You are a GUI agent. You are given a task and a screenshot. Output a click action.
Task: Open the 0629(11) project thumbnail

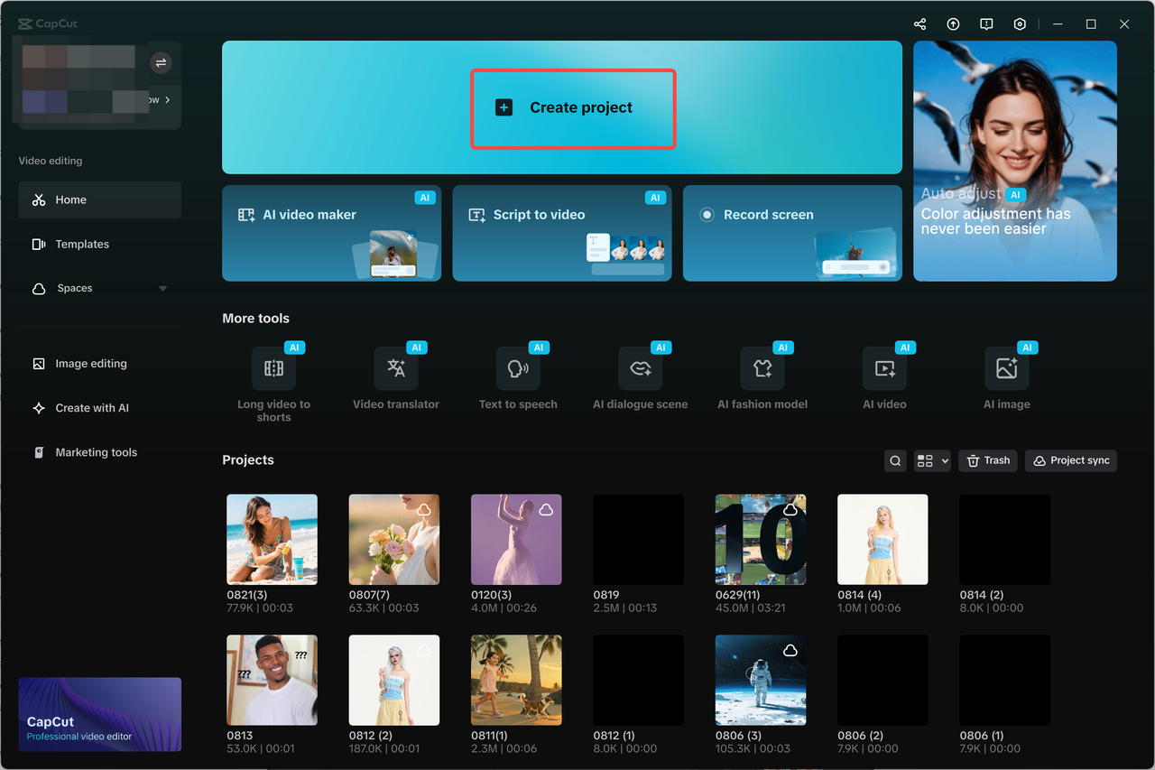(760, 539)
